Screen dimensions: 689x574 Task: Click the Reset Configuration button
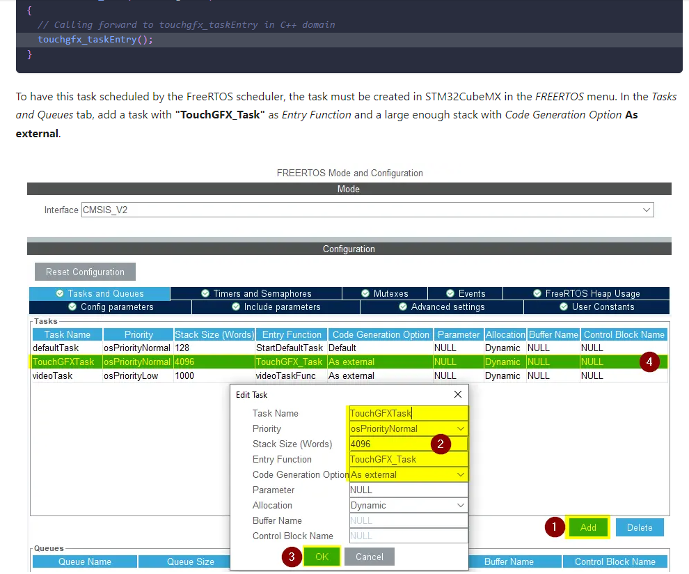pyautogui.click(x=85, y=272)
